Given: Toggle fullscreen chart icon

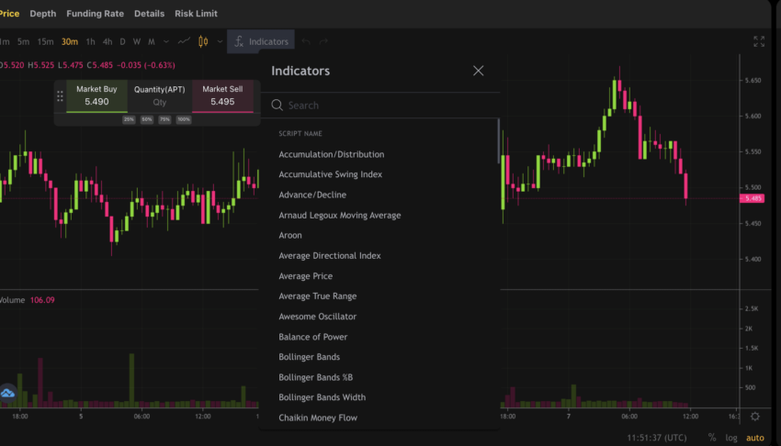Looking at the screenshot, I should (x=759, y=42).
